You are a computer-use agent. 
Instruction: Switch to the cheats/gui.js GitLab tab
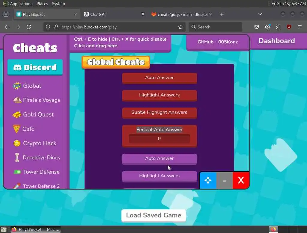pos(181,14)
